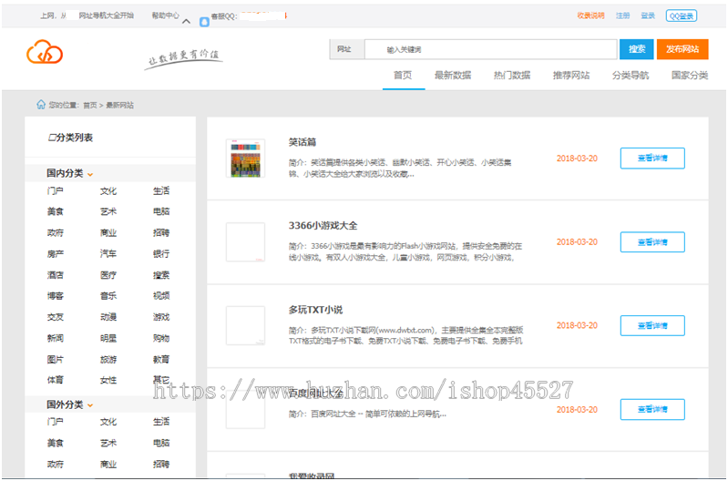Switch to the 国家分类 navigation tab
Viewport: 728px width, 481px height.
click(x=690, y=75)
